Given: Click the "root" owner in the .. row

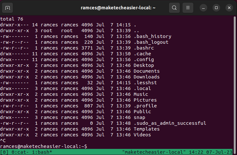Looking at the screenshot, I should point(46,31).
